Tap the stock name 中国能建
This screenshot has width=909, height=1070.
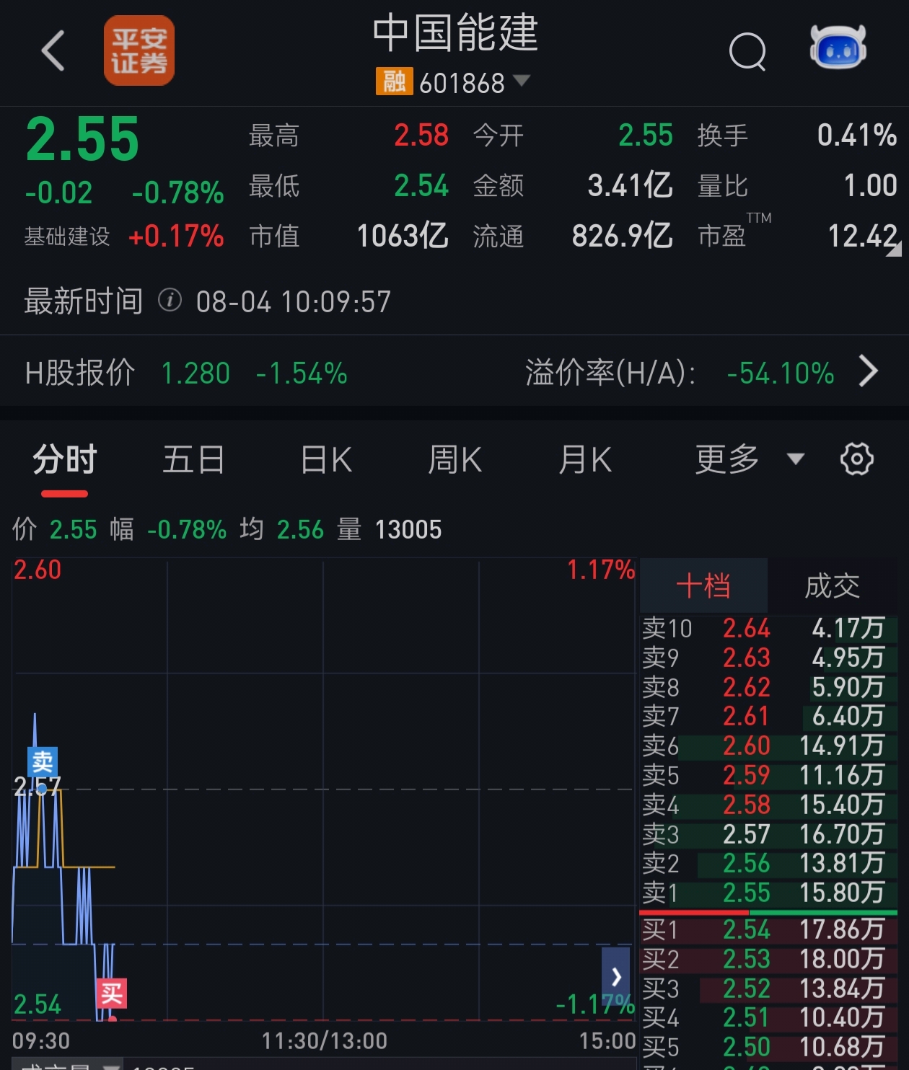pyautogui.click(x=455, y=32)
